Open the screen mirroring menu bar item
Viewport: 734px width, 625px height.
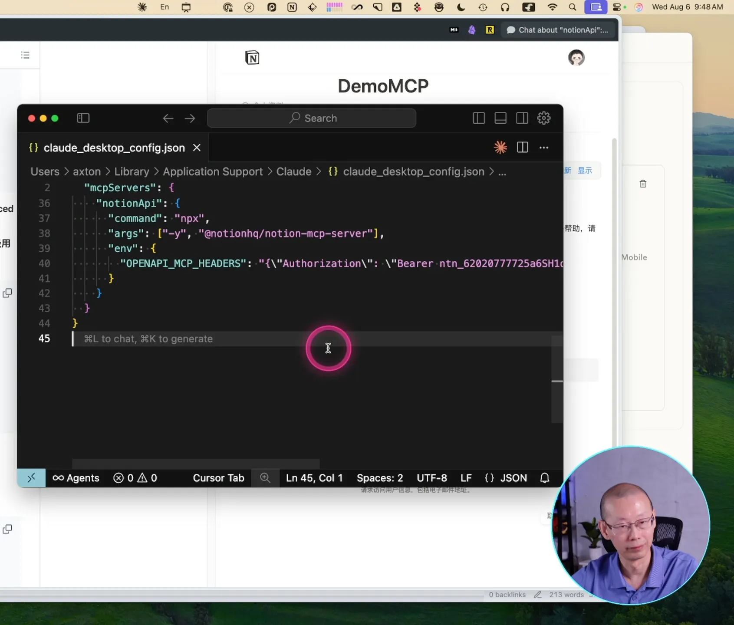[596, 7]
